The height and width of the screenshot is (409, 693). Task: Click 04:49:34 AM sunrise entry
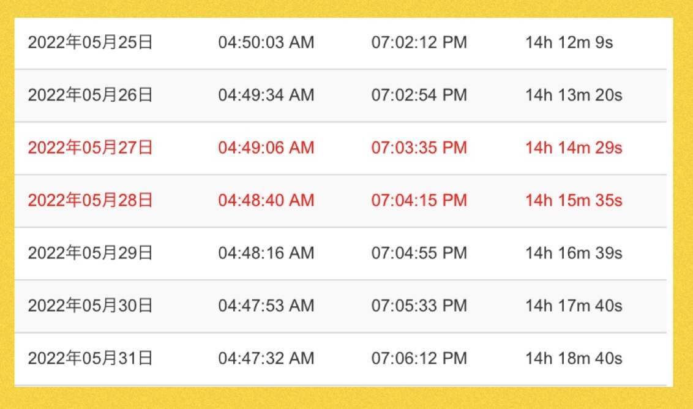(x=266, y=95)
